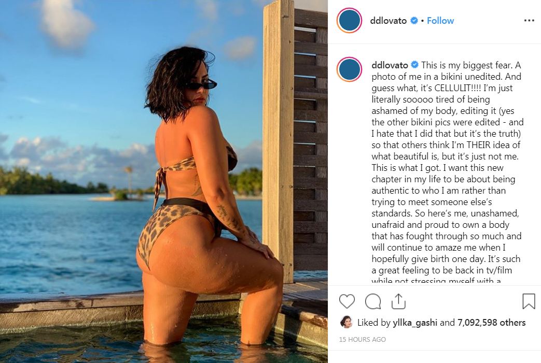Click caption profile picture avatar

[x=349, y=69]
